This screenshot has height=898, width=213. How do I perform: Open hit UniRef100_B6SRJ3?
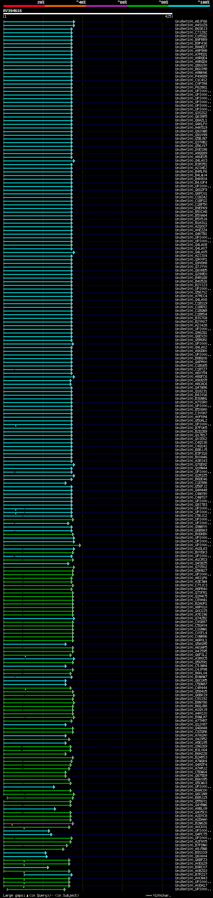coord(191,29)
